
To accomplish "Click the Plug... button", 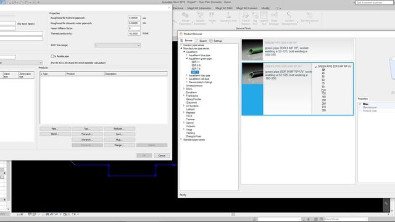I will pyautogui.click(x=119, y=140).
